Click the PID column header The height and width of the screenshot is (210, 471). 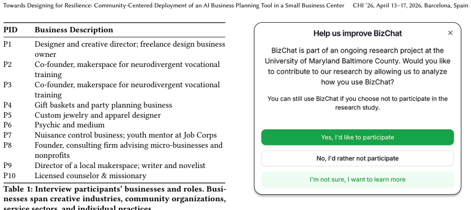[x=11, y=30]
